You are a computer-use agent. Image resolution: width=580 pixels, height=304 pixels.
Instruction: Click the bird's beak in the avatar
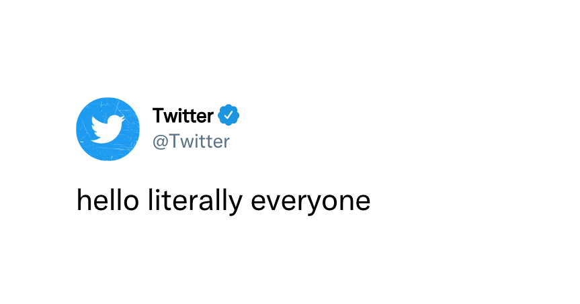click(122, 118)
